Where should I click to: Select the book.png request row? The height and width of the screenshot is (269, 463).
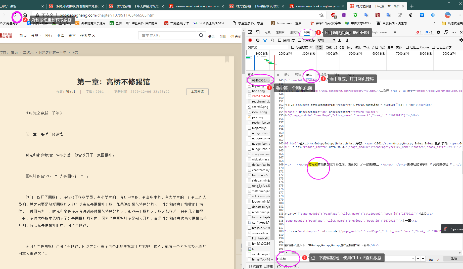(259, 91)
